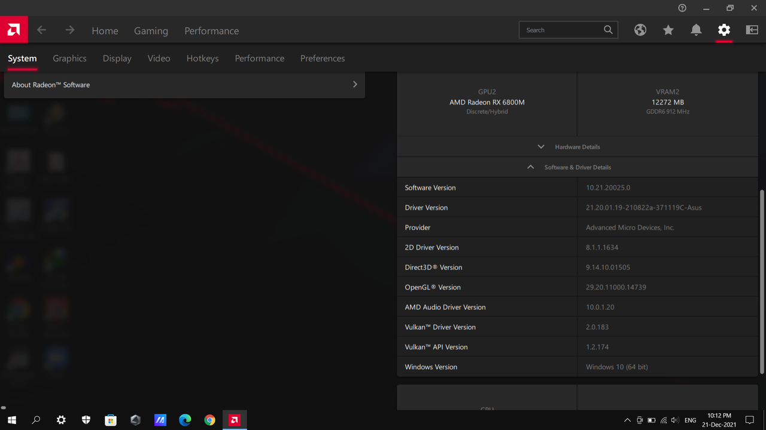Launch Chrome from the taskbar

coord(209,420)
